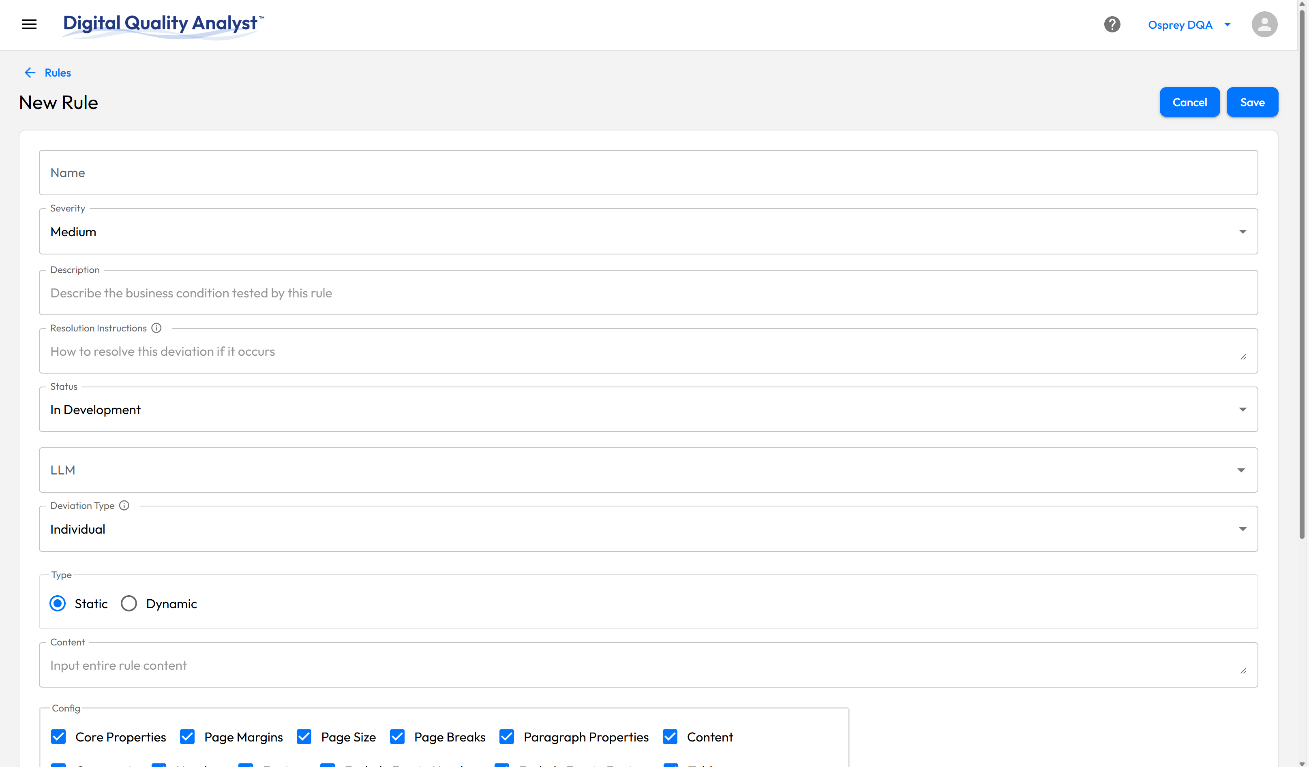
Task: Open the user profile avatar
Action: tap(1264, 24)
